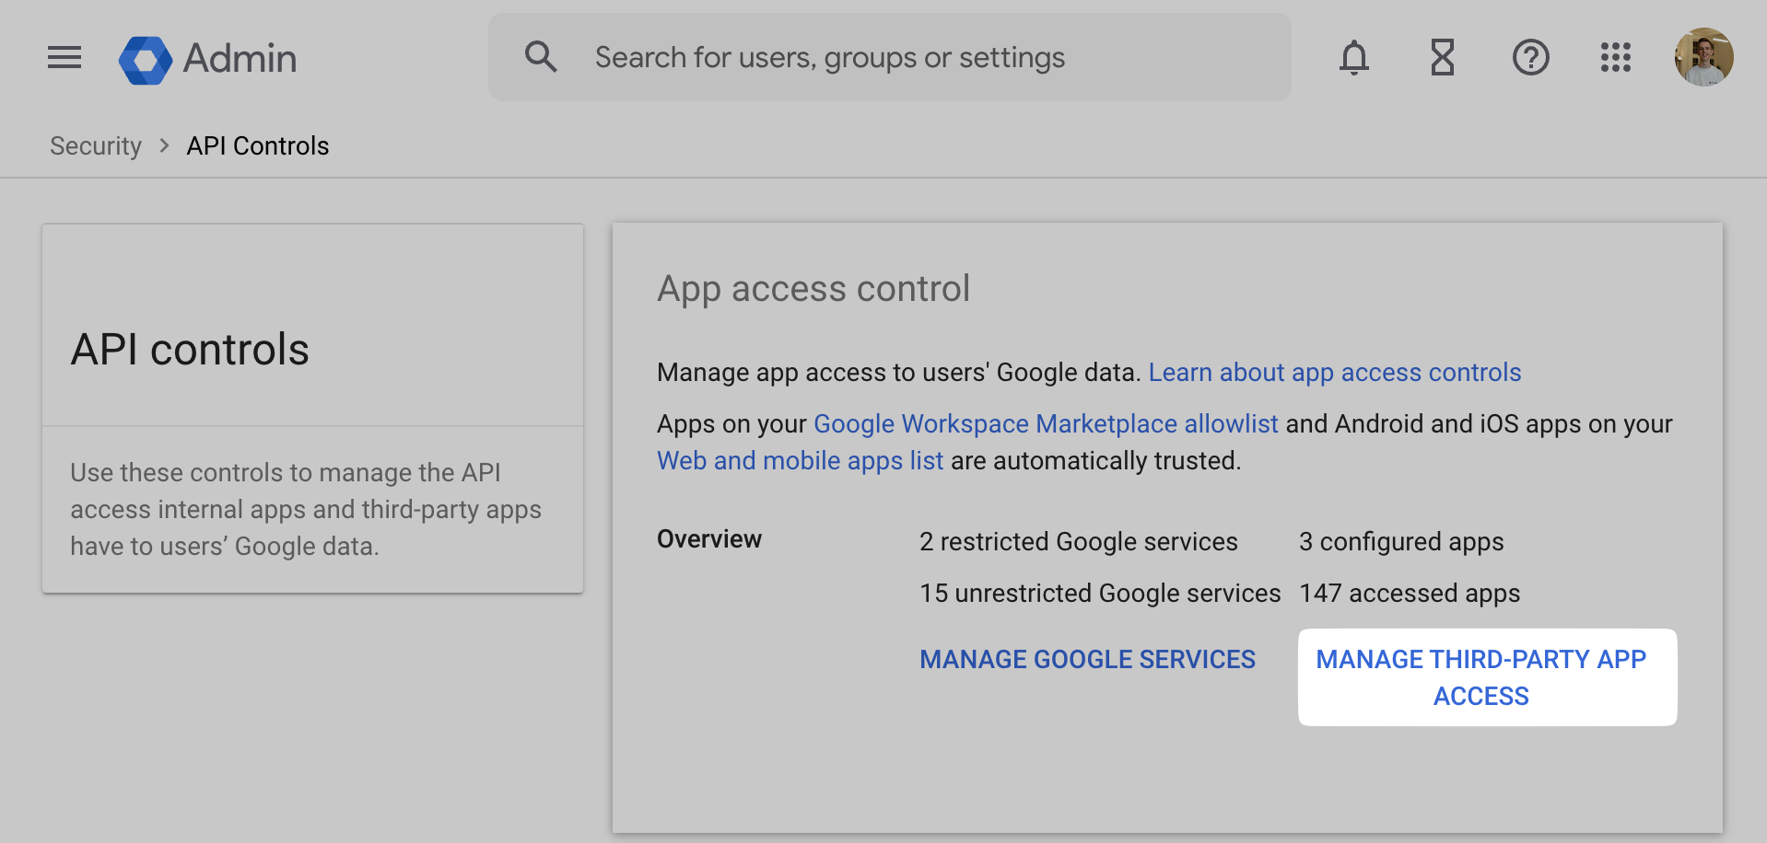Click the '147 accessed apps' overview text
This screenshot has height=843, width=1767.
coord(1410,594)
